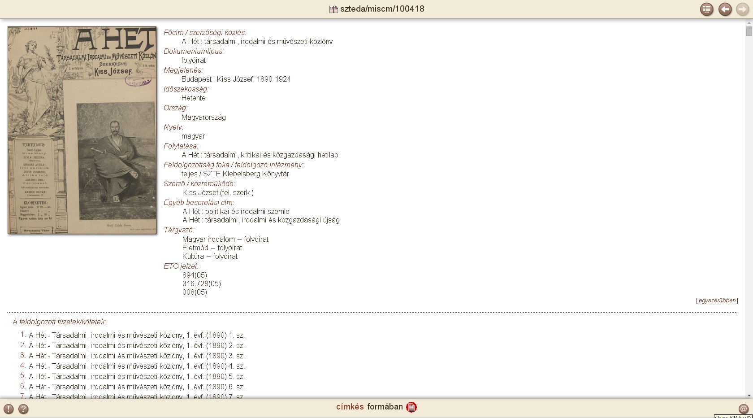The width and height of the screenshot is (753, 418).
Task: Click the vertical scrollbar thumb
Action: point(749,31)
